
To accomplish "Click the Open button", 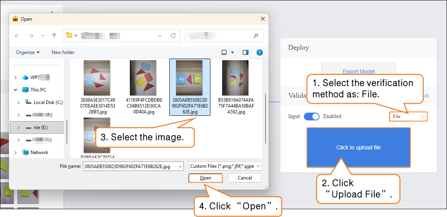I will click(x=205, y=178).
